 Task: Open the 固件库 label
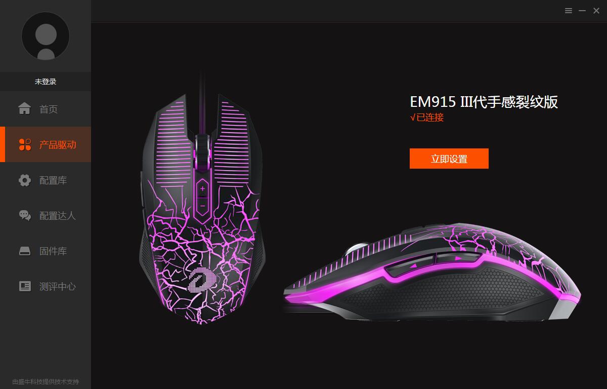click(x=53, y=251)
